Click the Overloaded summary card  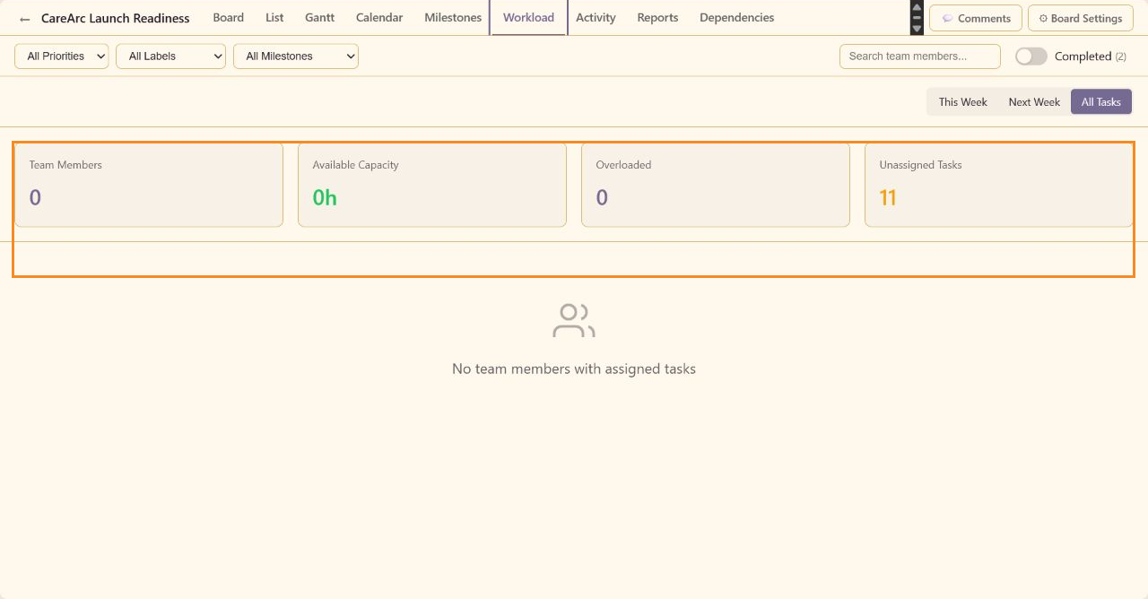[716, 185]
